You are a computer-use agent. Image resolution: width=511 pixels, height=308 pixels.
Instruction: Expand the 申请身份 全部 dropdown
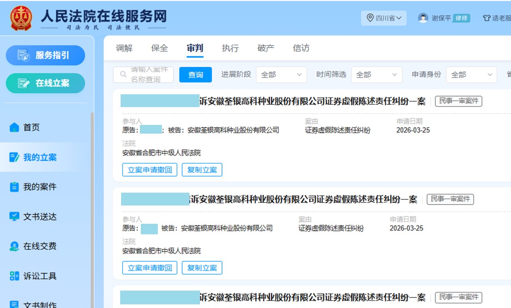point(471,75)
